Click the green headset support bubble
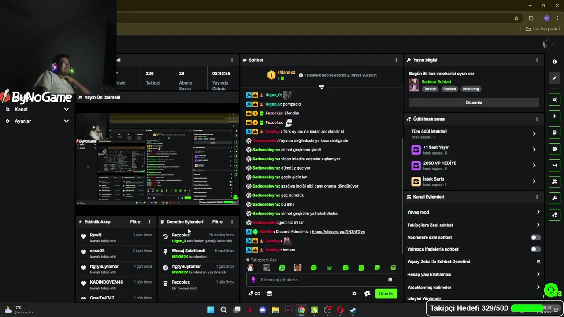Viewport: 564px width, 317px height. point(551,290)
